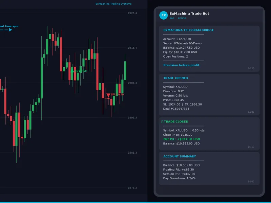Click the 1925.4 price axis label
Image resolution: width=271 pixels, height=203 pixels.
tap(132, 13)
